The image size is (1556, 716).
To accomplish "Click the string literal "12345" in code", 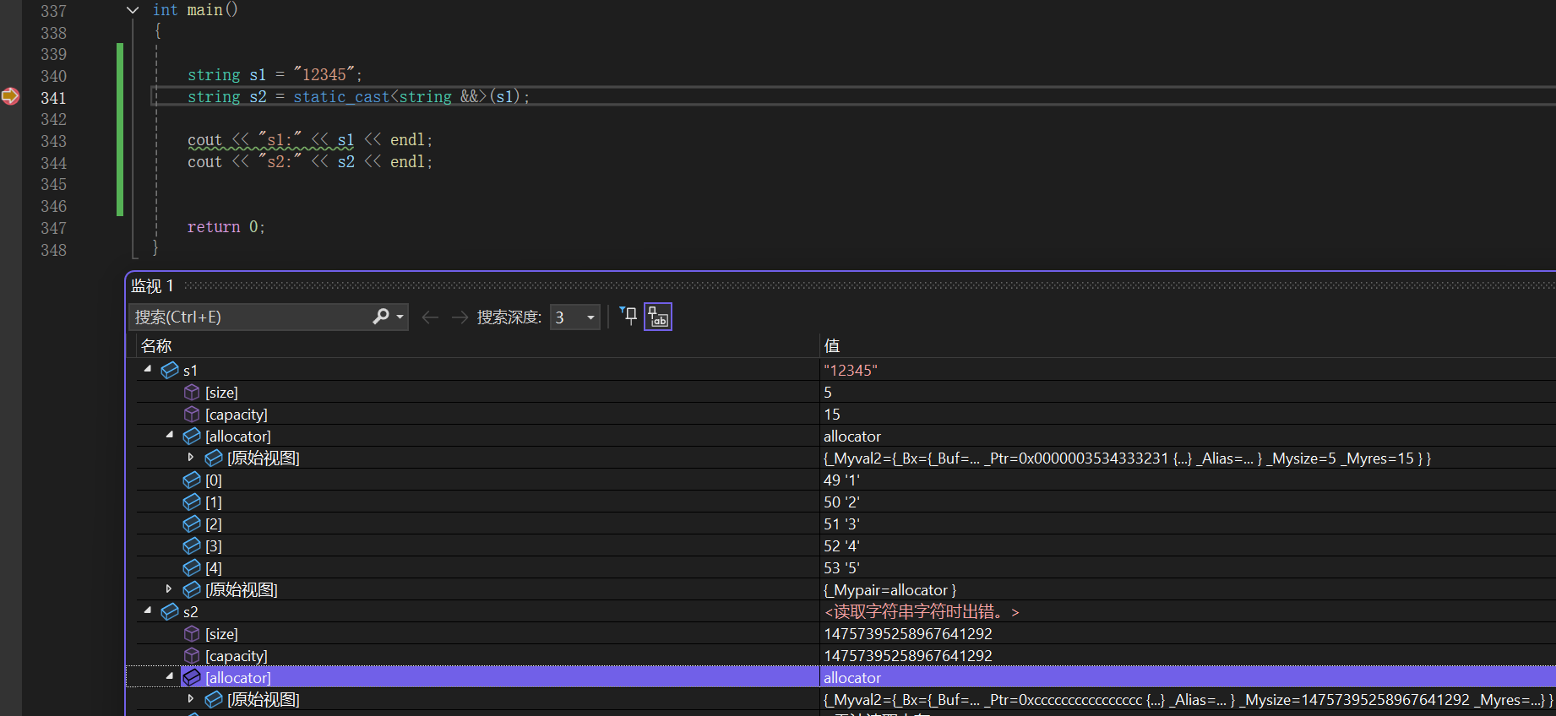I will pos(324,74).
